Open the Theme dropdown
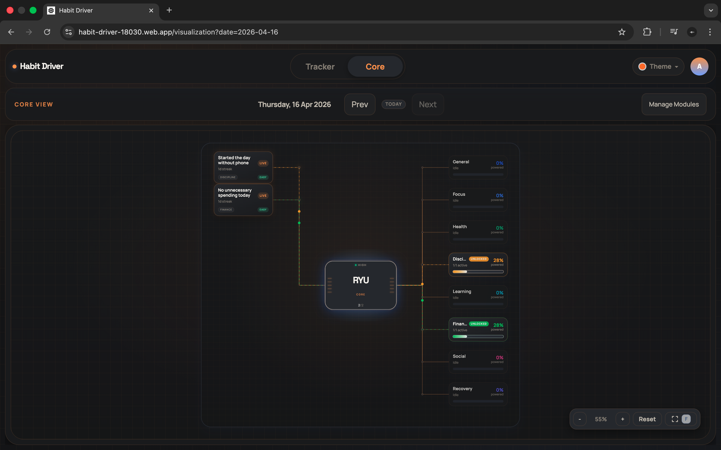 (658, 66)
